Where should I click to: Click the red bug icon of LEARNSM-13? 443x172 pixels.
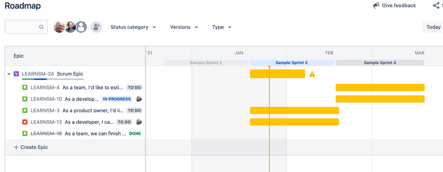(25, 122)
